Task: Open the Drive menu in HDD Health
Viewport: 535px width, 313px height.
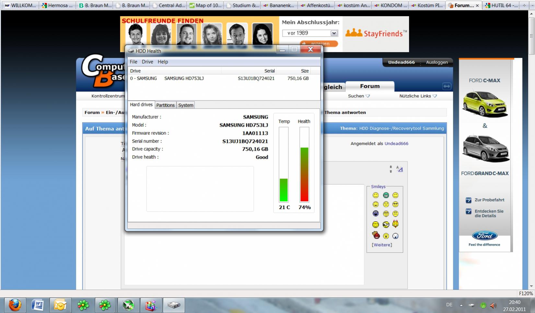Action: pos(147,62)
